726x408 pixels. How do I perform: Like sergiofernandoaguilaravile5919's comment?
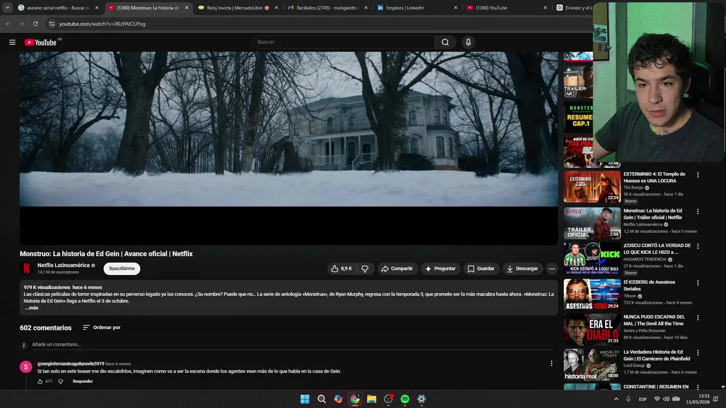(x=40, y=381)
